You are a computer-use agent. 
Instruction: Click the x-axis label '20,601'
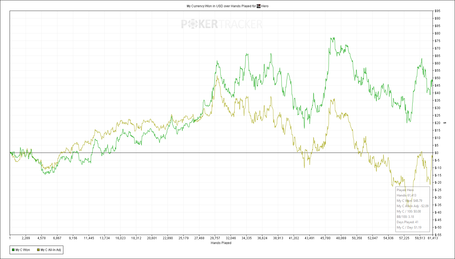point(152,238)
